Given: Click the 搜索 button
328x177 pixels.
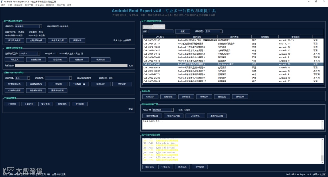Looking at the screenshot, I should click(183, 31).
